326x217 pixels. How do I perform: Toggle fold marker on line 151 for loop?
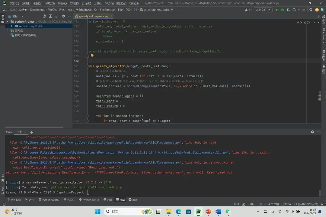point(88,116)
